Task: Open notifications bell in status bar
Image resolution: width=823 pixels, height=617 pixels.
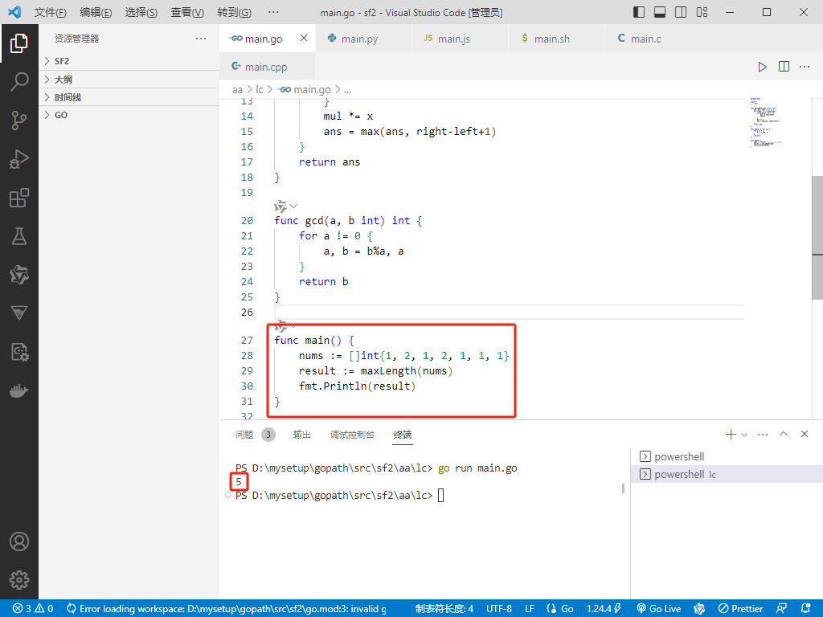Action: [805, 609]
